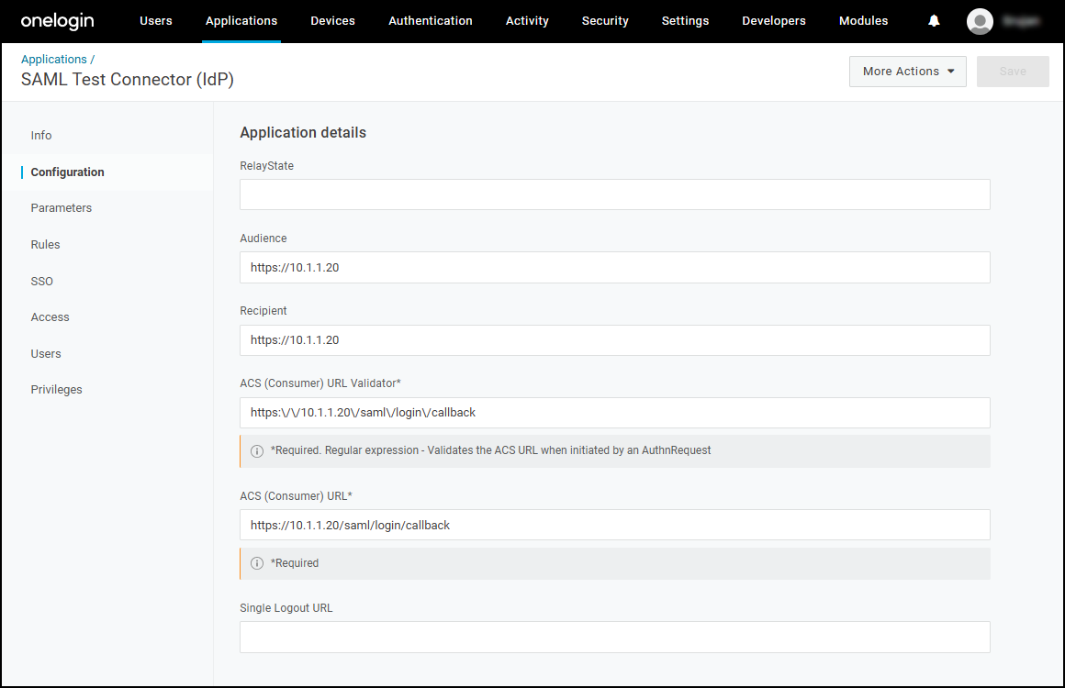This screenshot has height=688, width=1065.
Task: Click the info icon beside the Required hint
Action: (257, 562)
